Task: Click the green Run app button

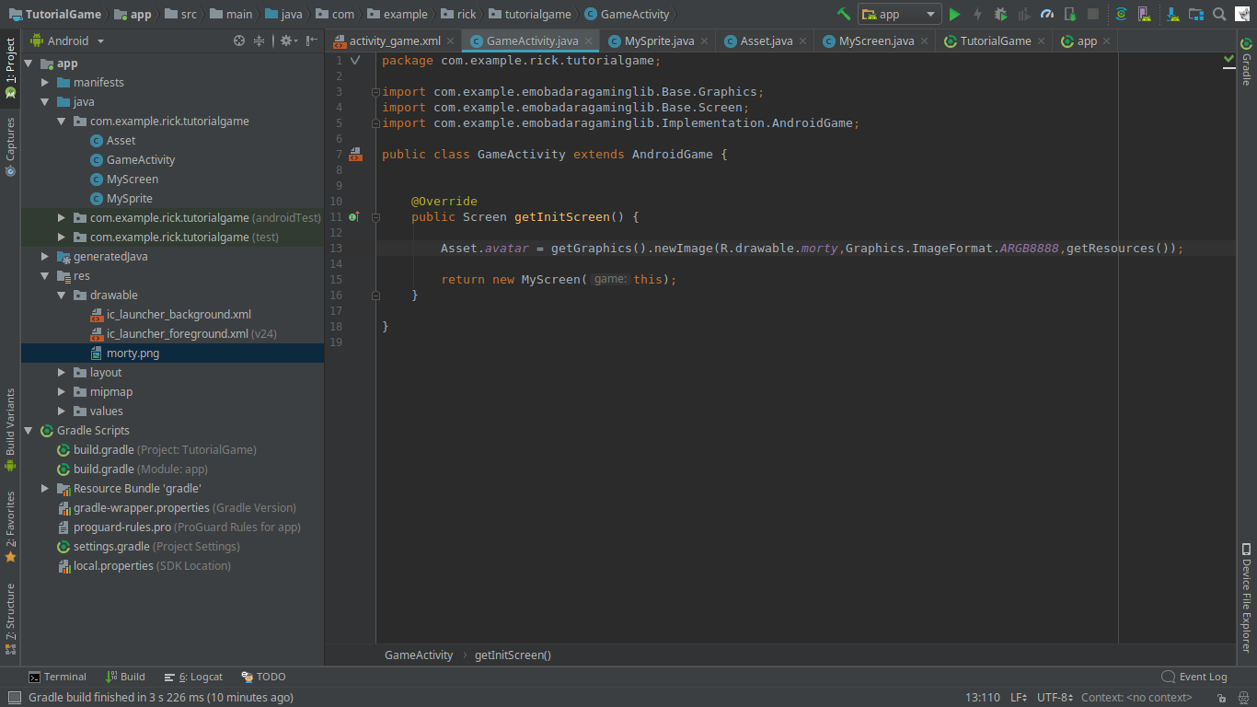Action: (954, 15)
